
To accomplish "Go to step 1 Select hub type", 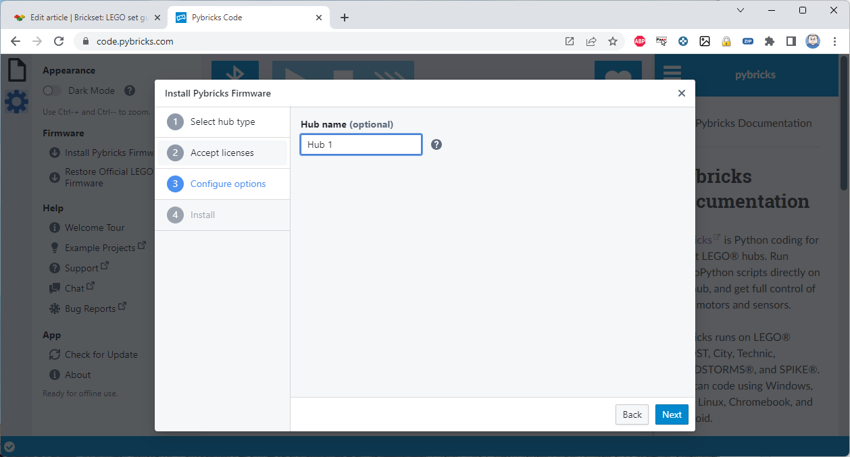I will [222, 122].
